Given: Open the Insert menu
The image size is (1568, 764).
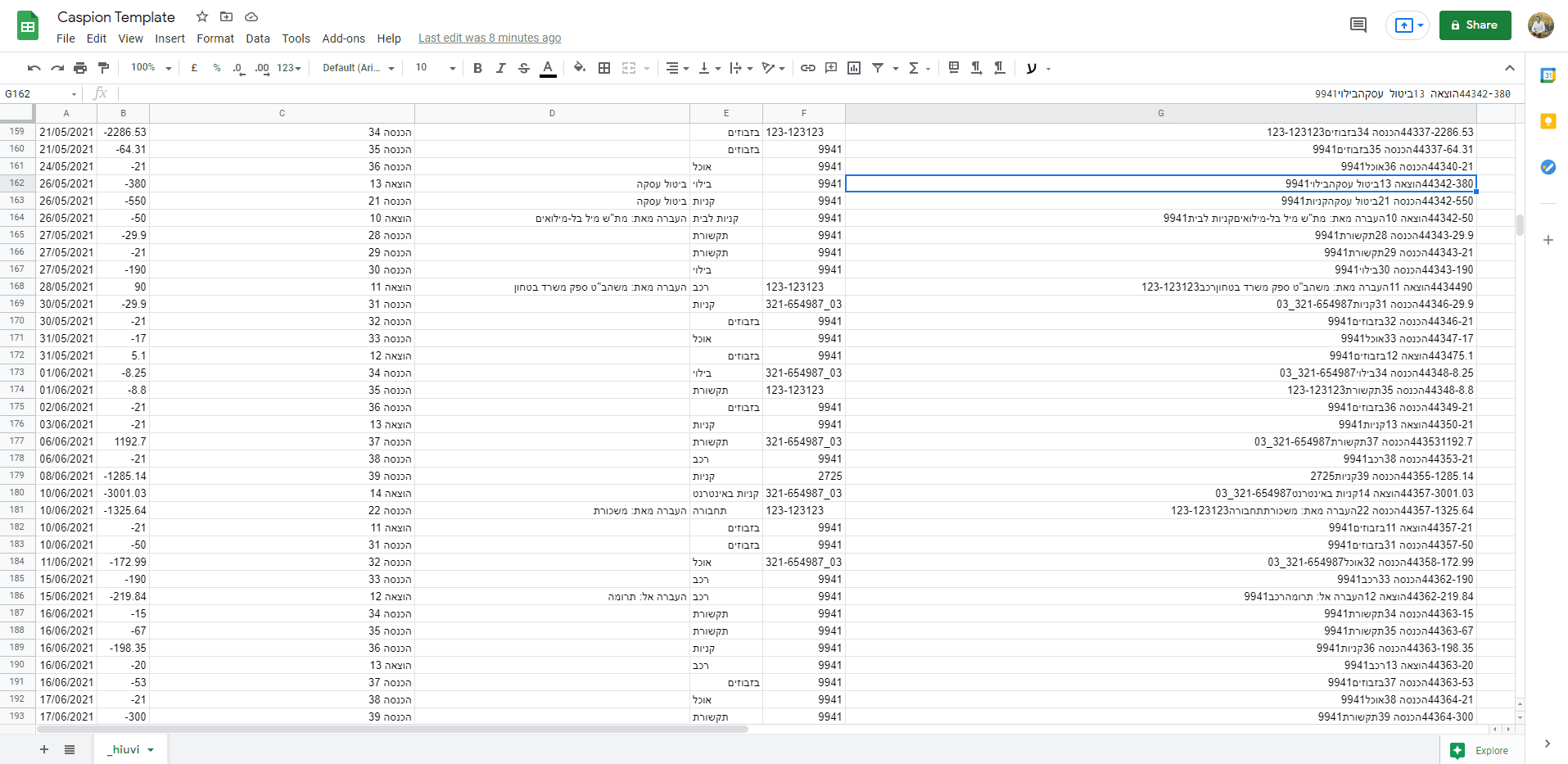Looking at the screenshot, I should (169, 38).
